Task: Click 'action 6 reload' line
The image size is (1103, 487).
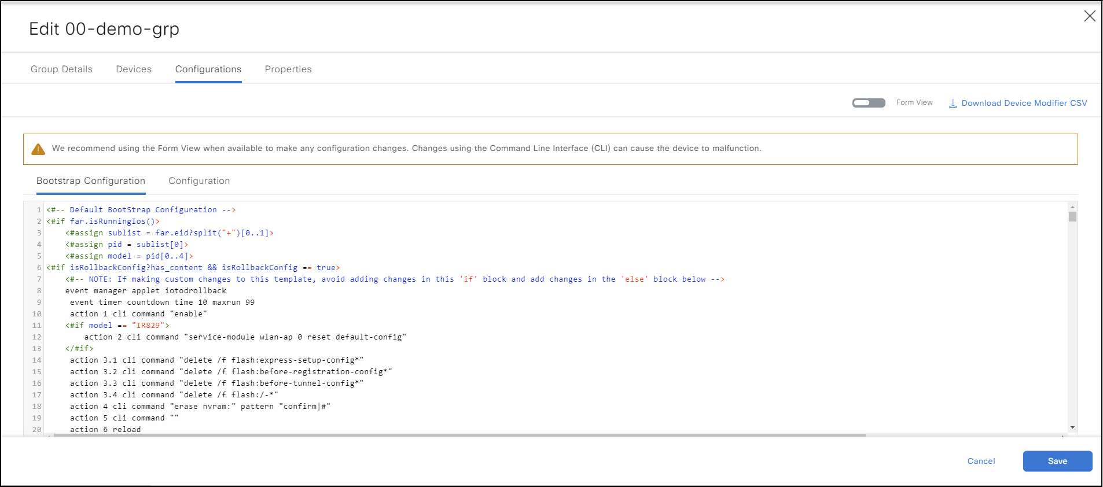Action: 105,429
